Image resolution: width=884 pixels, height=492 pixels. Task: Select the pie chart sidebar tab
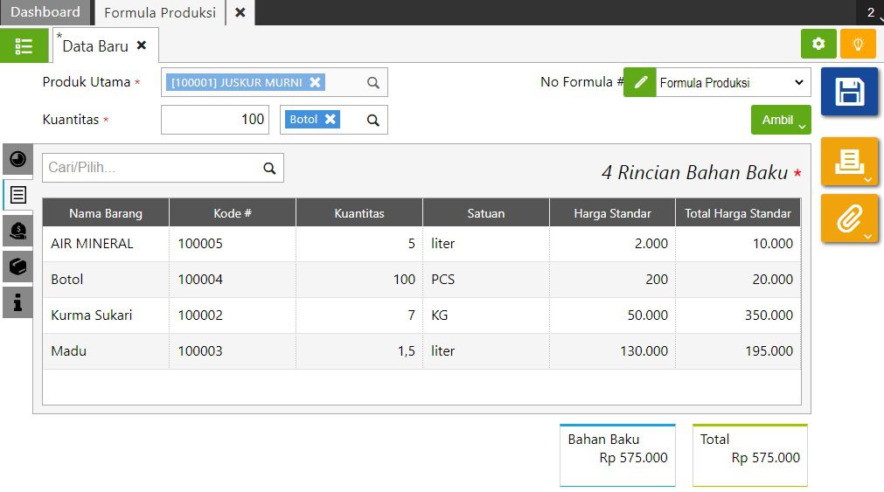click(x=17, y=159)
